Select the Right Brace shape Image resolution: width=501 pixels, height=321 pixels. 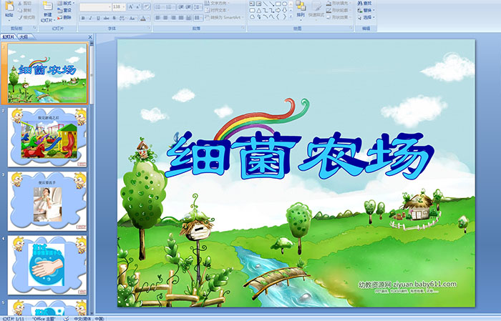pos(284,16)
